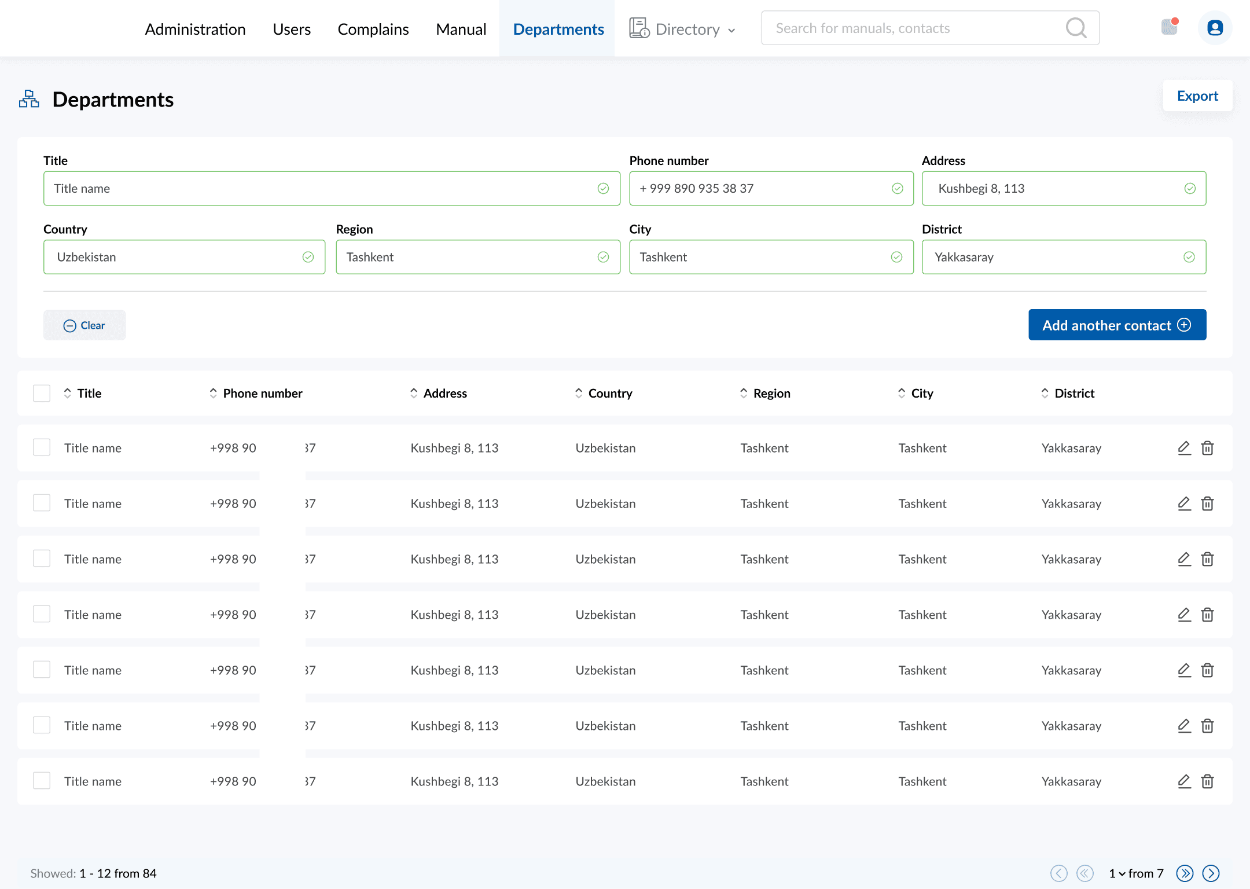Jump to first page double arrow
1250x889 pixels.
(1085, 873)
